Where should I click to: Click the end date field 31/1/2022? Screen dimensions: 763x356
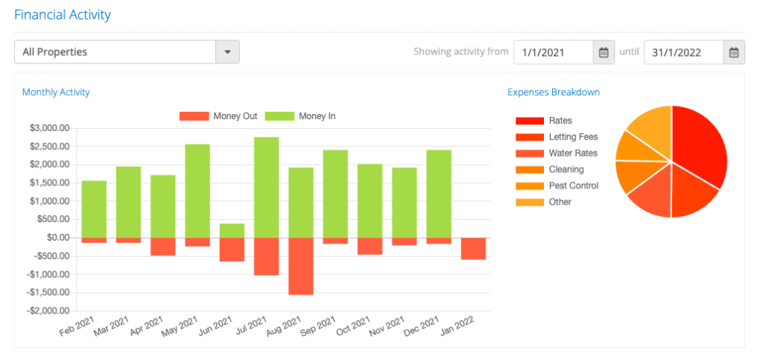[x=684, y=52]
